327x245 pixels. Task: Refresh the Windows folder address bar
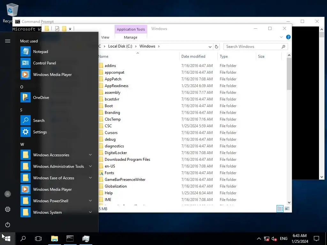click(x=217, y=47)
